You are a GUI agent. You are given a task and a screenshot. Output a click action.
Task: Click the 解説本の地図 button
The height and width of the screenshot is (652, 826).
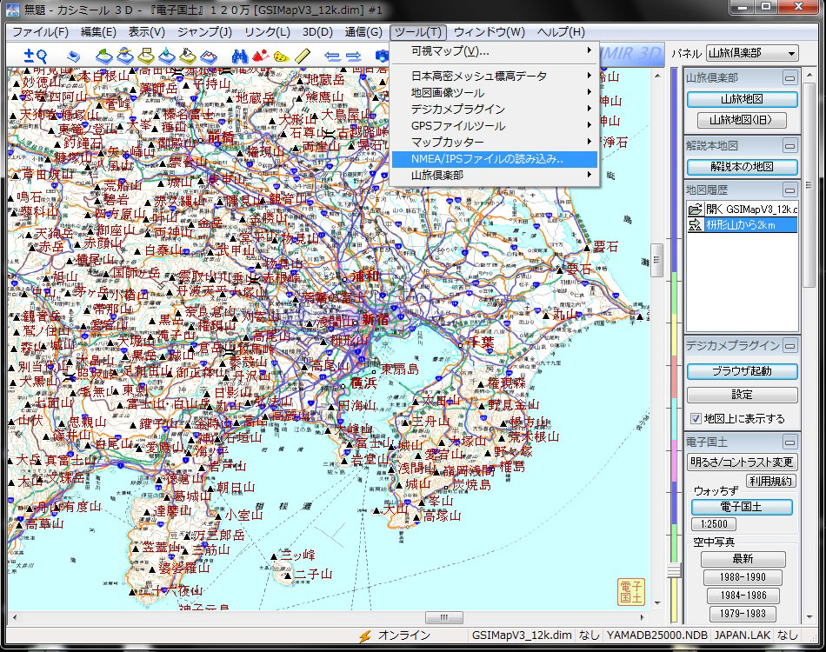pyautogui.click(x=742, y=167)
